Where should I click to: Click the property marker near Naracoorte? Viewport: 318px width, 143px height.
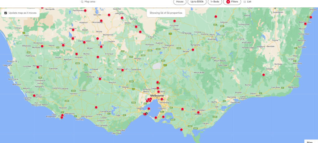(38, 67)
